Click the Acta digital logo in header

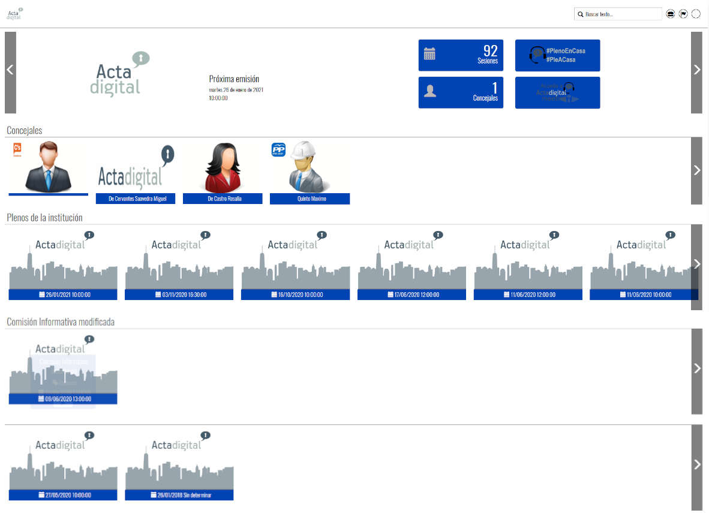pyautogui.click(x=14, y=14)
